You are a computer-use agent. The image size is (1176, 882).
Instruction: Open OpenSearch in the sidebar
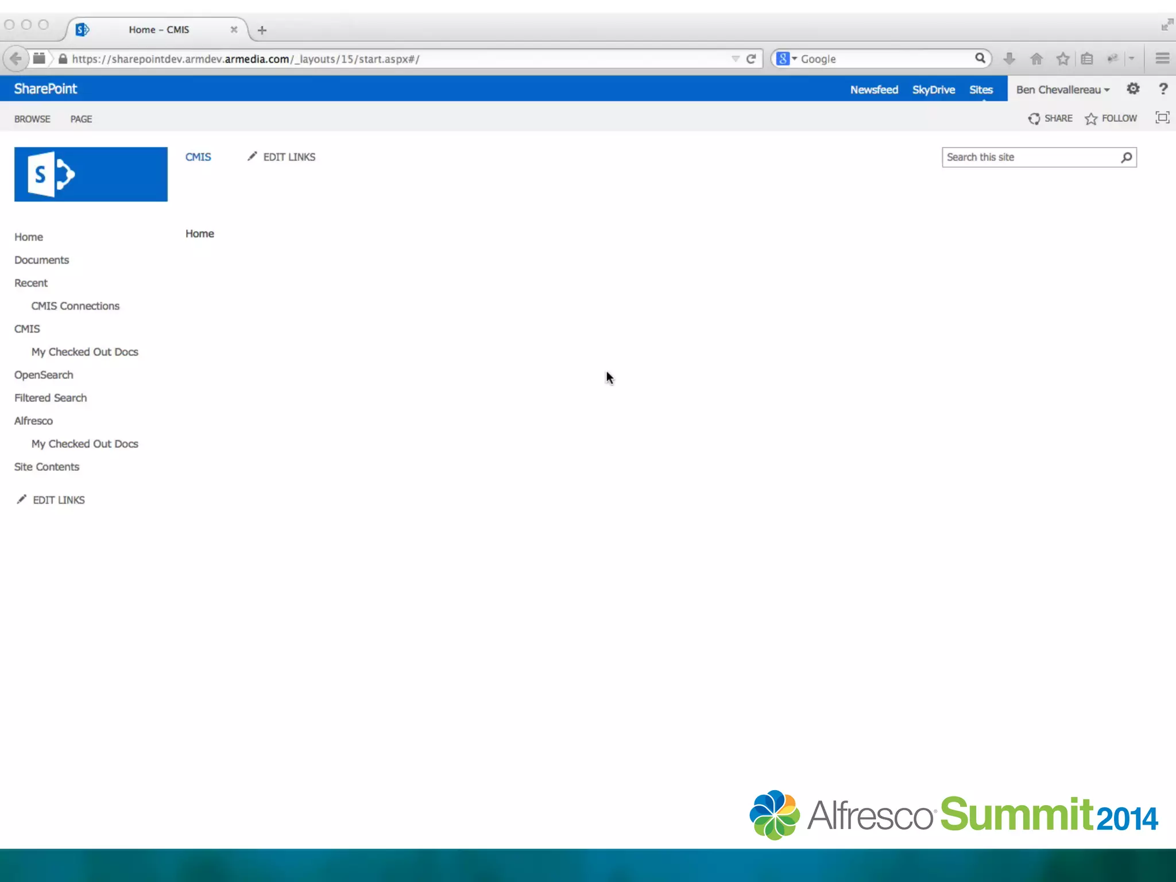[44, 374]
